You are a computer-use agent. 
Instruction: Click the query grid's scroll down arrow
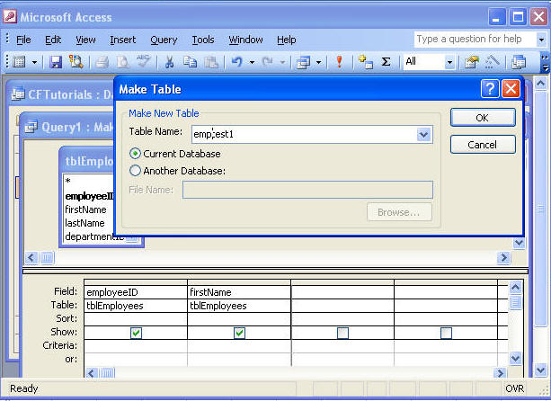[515, 358]
